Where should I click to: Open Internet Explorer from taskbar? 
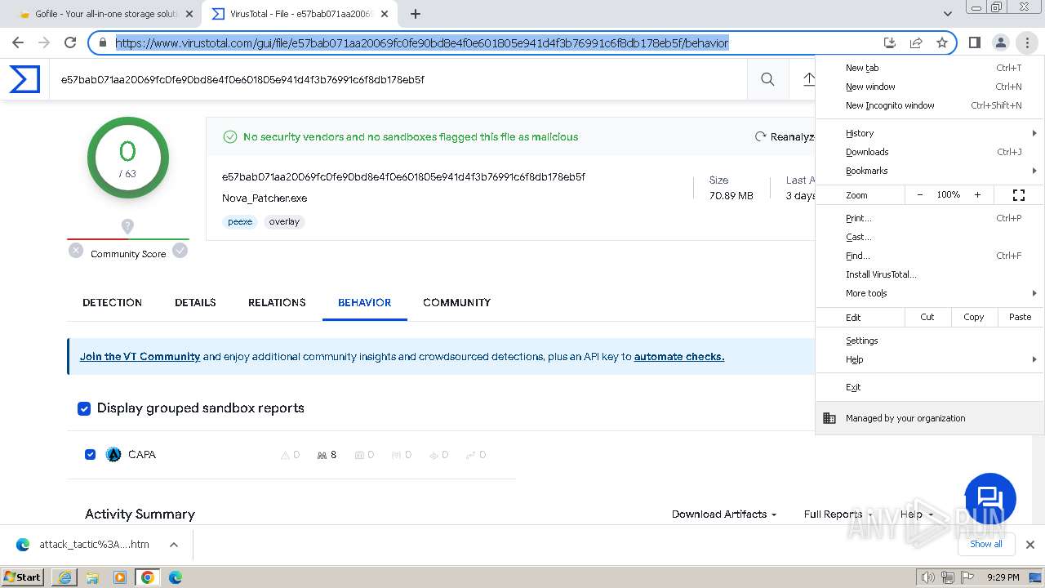[x=64, y=577]
